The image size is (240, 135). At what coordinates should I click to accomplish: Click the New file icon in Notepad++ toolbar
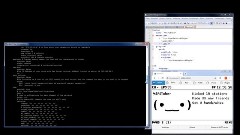pyautogui.click(x=148, y=23)
